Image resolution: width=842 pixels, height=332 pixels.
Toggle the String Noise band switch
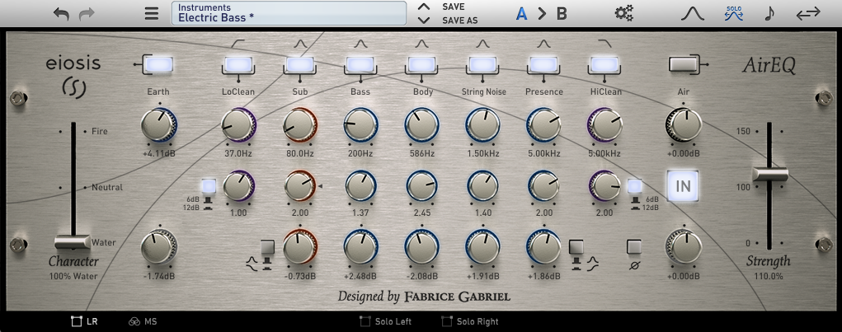coord(483,64)
